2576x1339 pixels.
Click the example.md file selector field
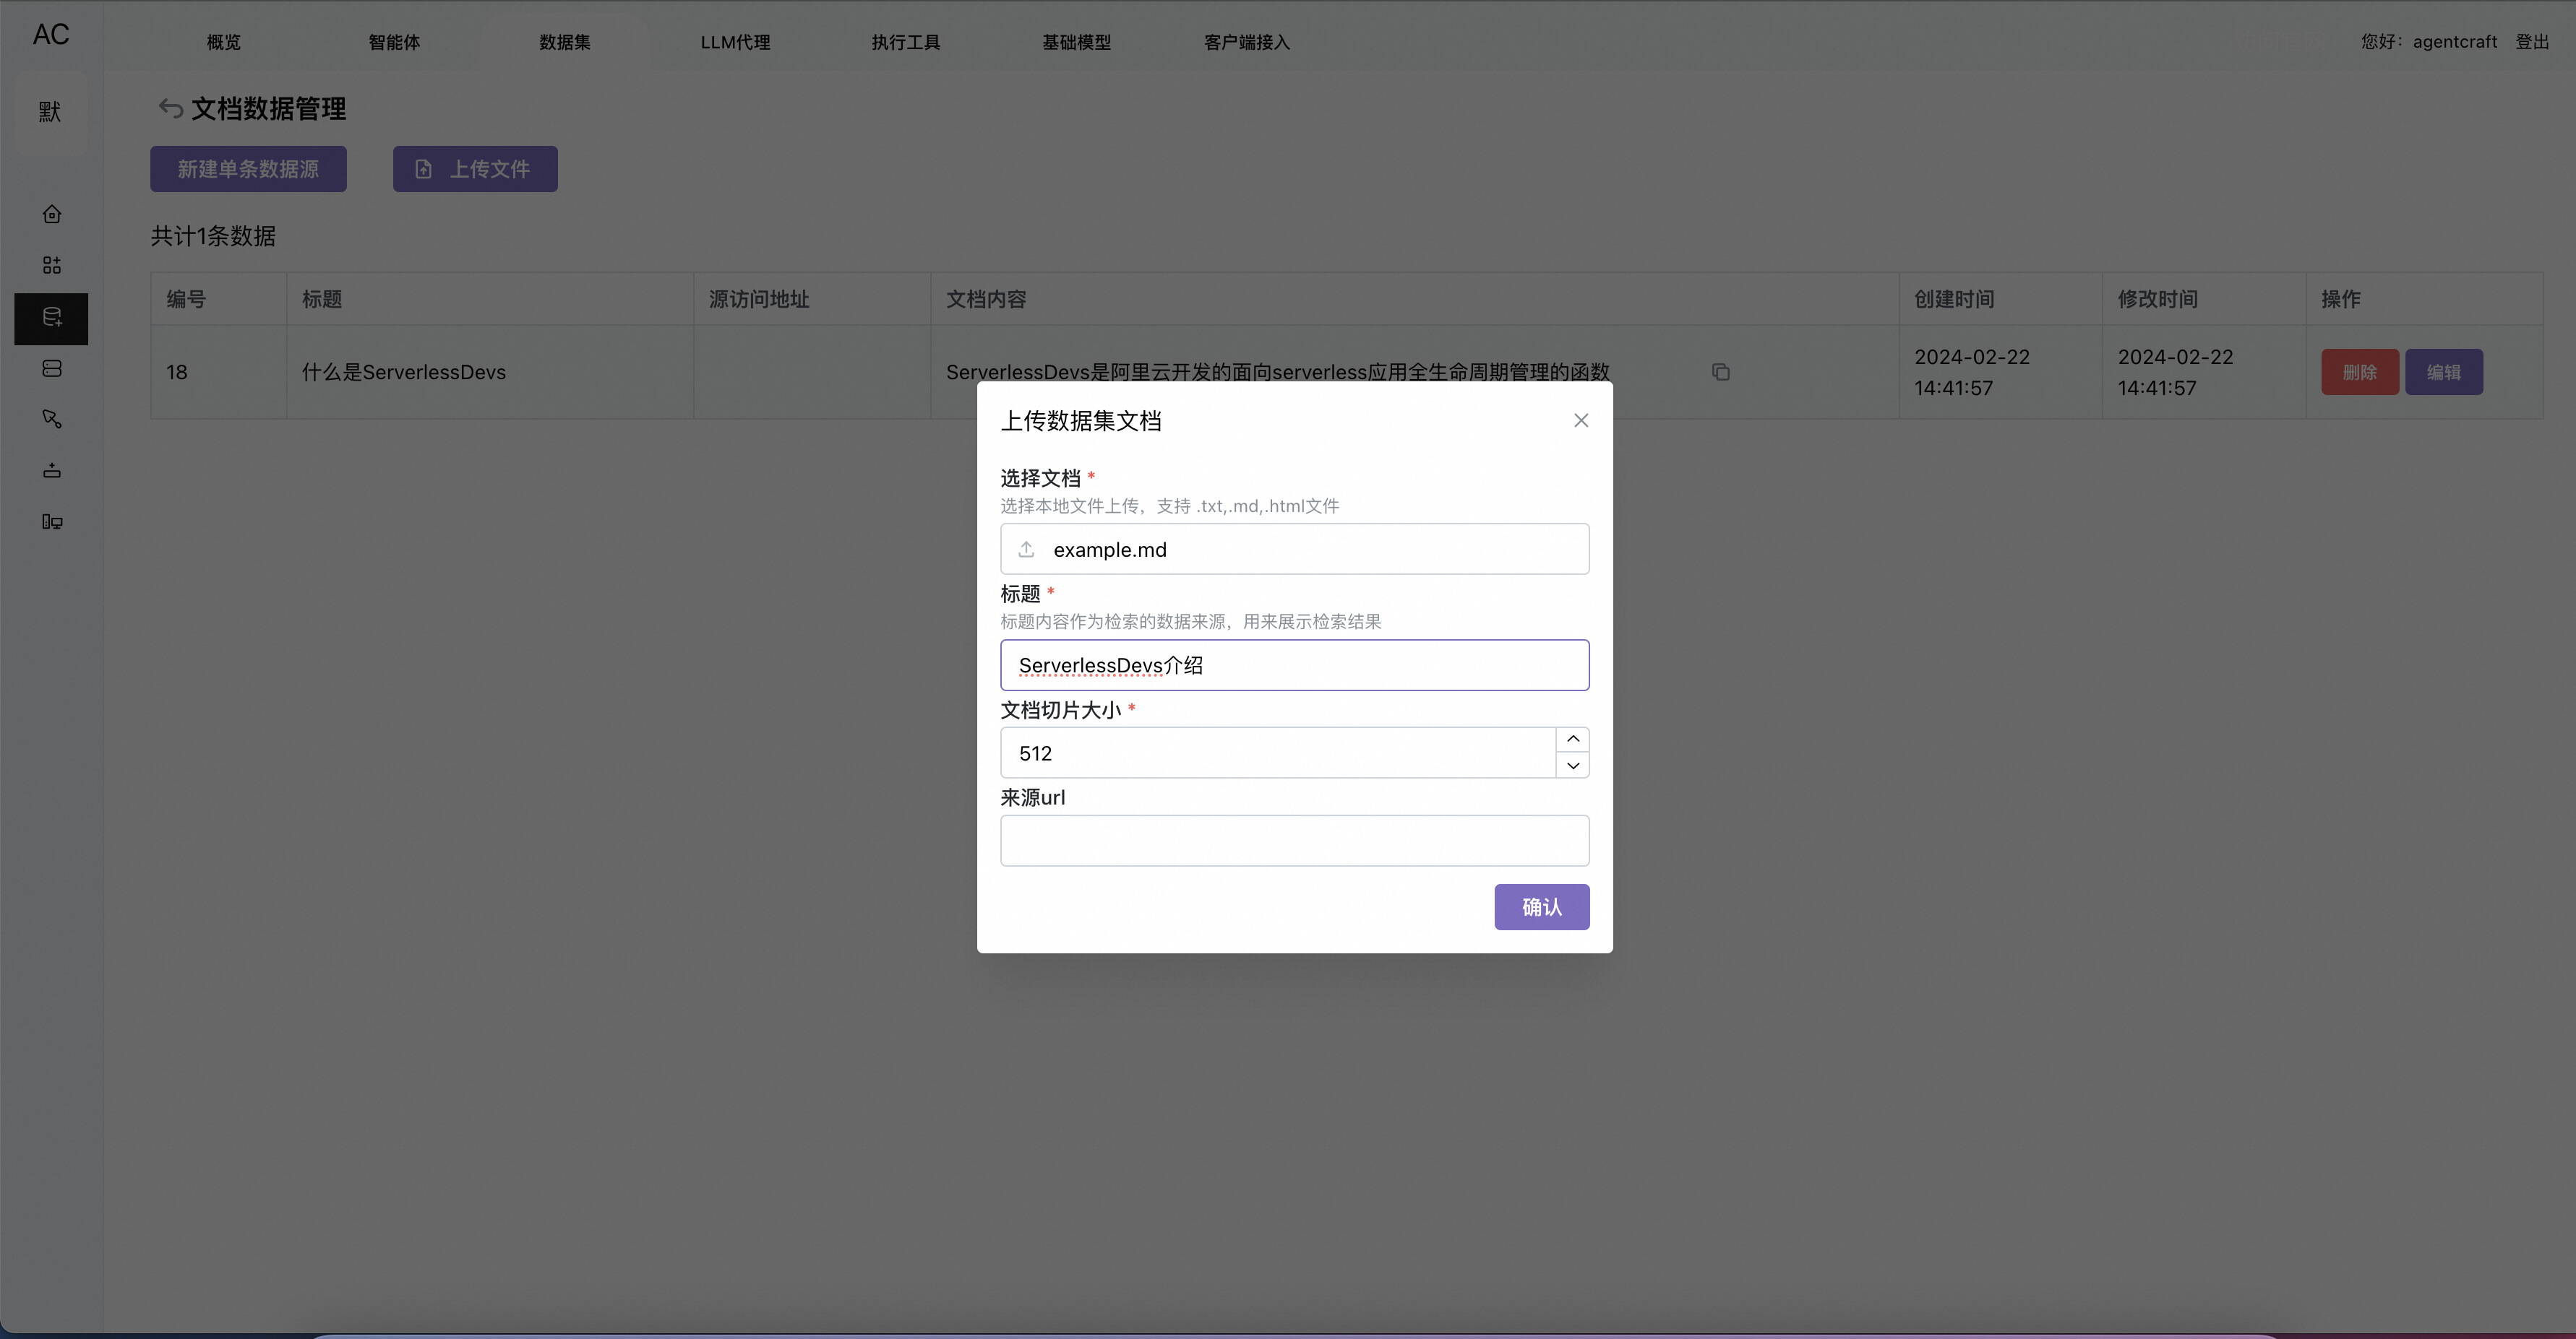point(1295,550)
